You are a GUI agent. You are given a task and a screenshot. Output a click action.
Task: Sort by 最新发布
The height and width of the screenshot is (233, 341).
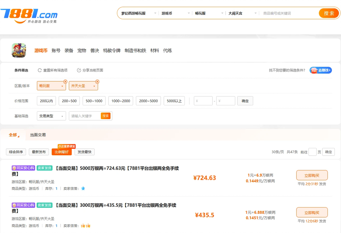coord(39,152)
